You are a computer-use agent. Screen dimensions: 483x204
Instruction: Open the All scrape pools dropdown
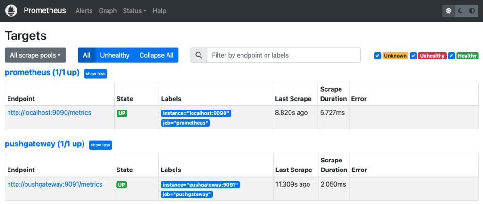pyautogui.click(x=35, y=55)
